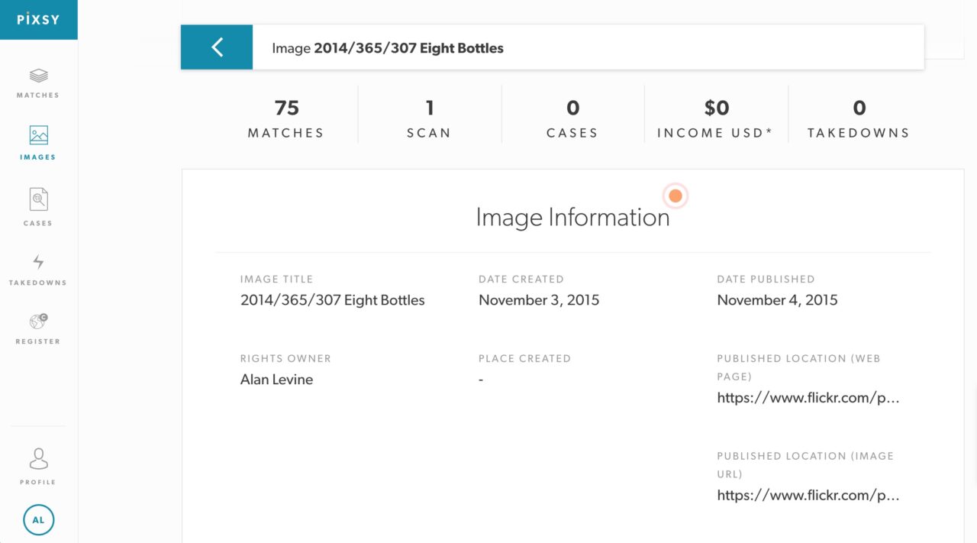
Task: Click the rights owner name Alan Levine
Action: pyautogui.click(x=276, y=380)
